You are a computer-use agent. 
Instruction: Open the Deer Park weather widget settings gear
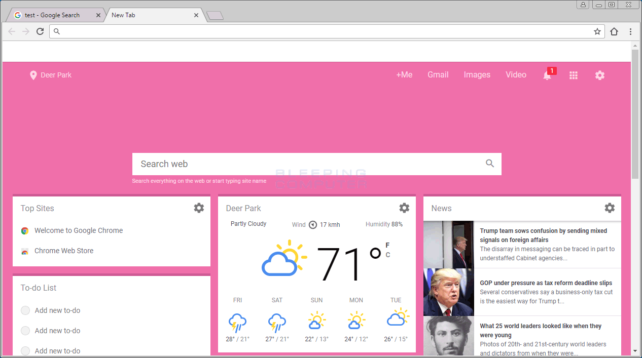[404, 208]
